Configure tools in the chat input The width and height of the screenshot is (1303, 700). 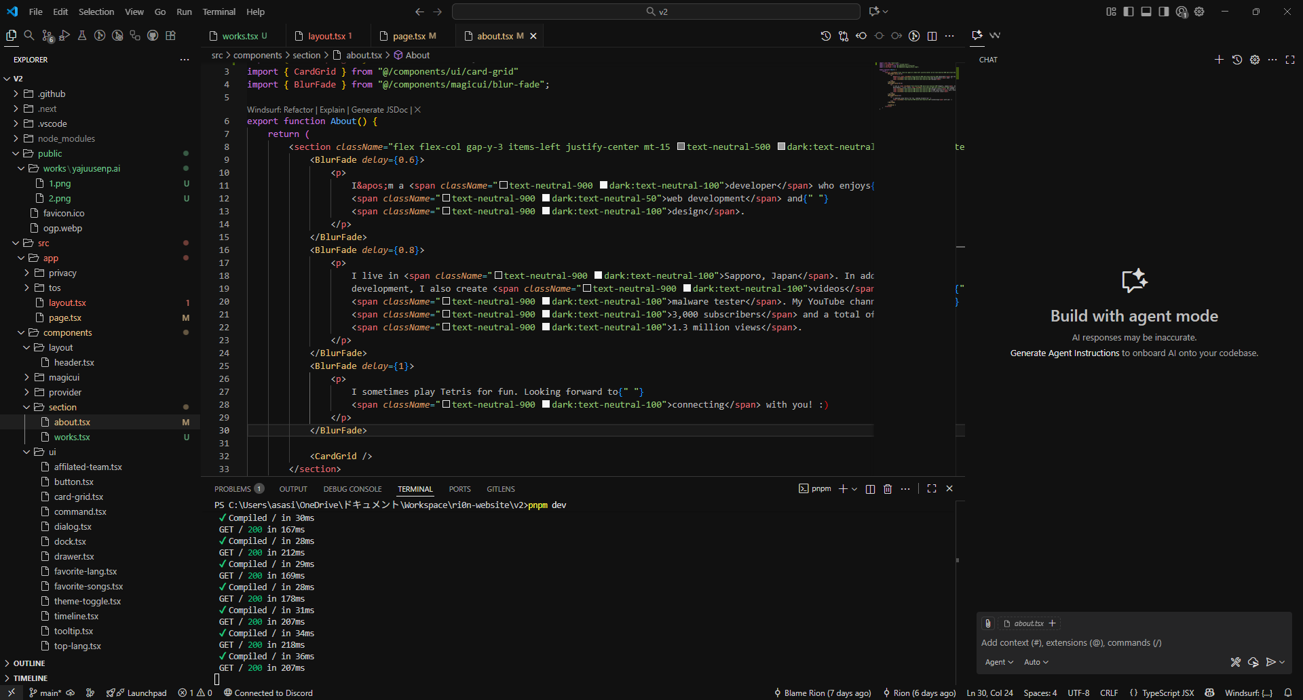click(x=1235, y=662)
